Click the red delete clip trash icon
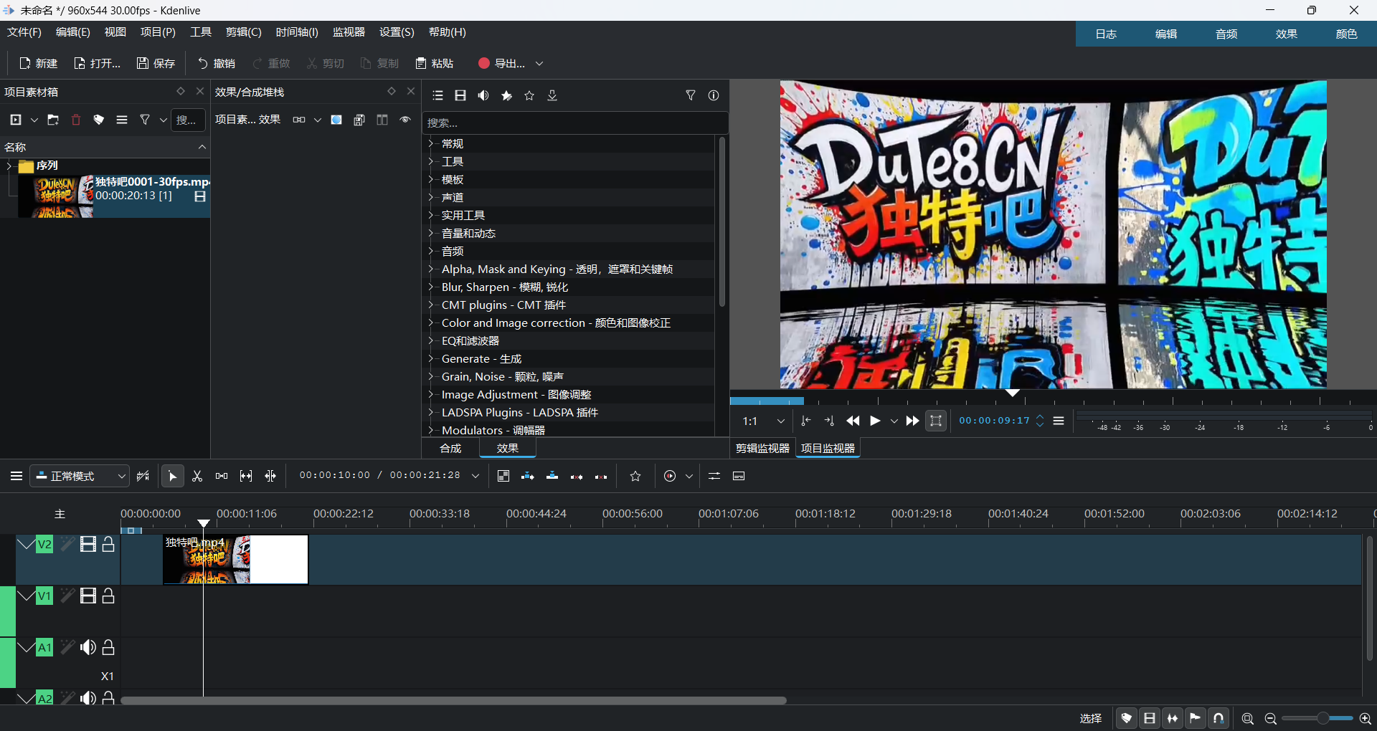 click(x=76, y=120)
